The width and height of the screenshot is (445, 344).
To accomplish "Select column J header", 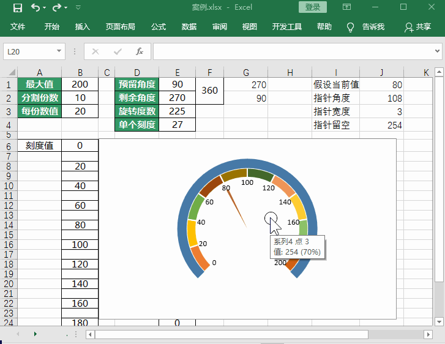I will 381,72.
